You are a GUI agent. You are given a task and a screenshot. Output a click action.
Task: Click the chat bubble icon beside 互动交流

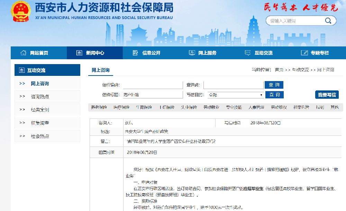(247, 53)
